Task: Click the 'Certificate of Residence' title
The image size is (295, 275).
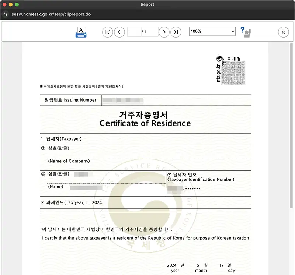Action: click(x=145, y=123)
